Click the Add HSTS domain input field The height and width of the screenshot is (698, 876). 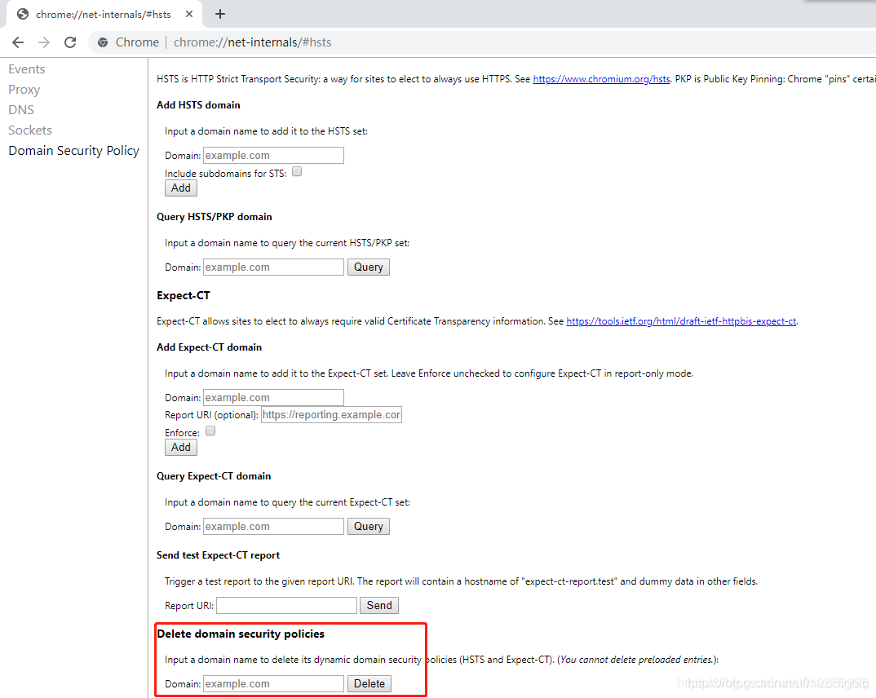pyautogui.click(x=273, y=155)
